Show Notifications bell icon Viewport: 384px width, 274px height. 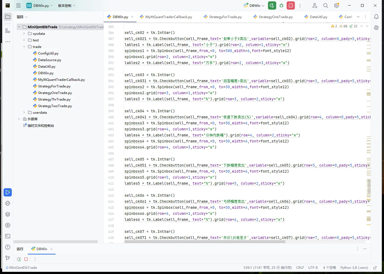click(x=376, y=17)
